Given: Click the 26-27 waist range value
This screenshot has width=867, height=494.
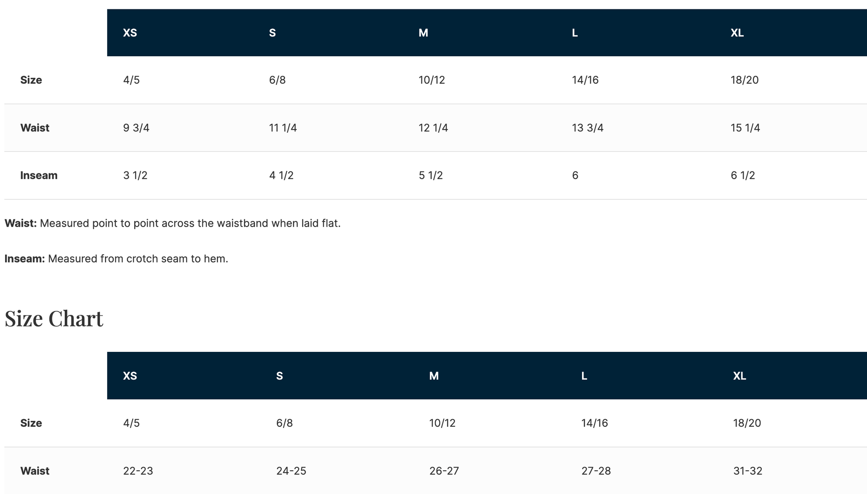Looking at the screenshot, I should tap(444, 471).
